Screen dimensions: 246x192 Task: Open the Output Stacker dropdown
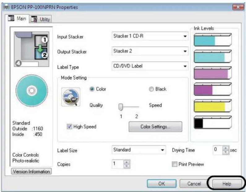(150, 51)
